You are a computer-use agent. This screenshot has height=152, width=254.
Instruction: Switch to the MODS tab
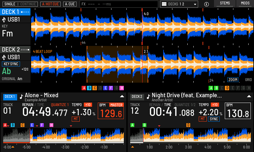tap(245, 3)
